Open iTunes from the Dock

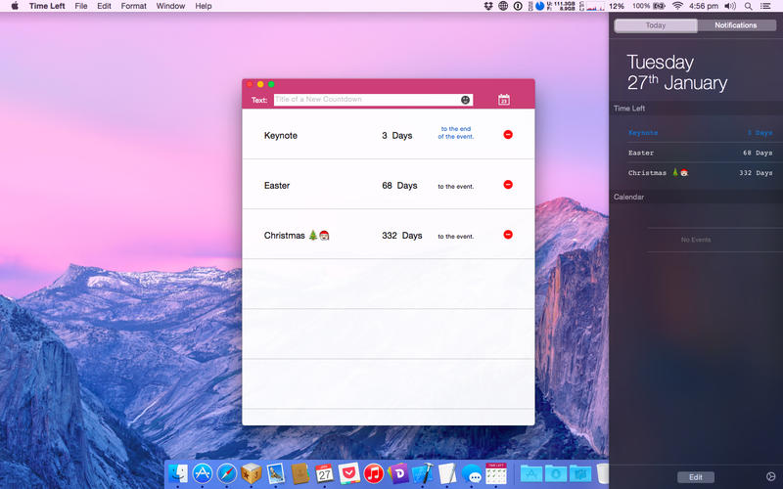(x=374, y=473)
